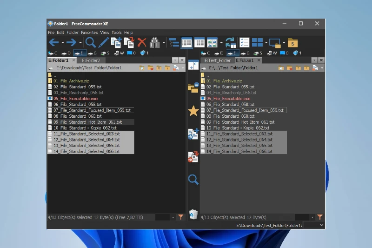Open the Tools menu
Viewport: 372px width, 248px height.
click(x=117, y=33)
